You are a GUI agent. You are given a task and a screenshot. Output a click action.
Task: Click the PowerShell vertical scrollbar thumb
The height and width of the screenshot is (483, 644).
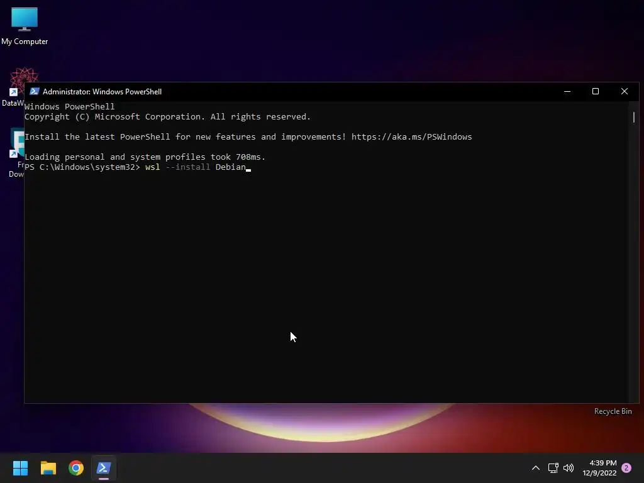(634, 117)
